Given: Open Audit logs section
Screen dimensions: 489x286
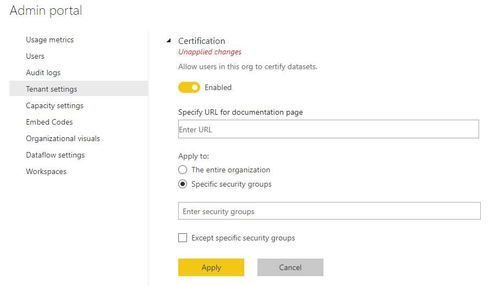Looking at the screenshot, I should 43,72.
